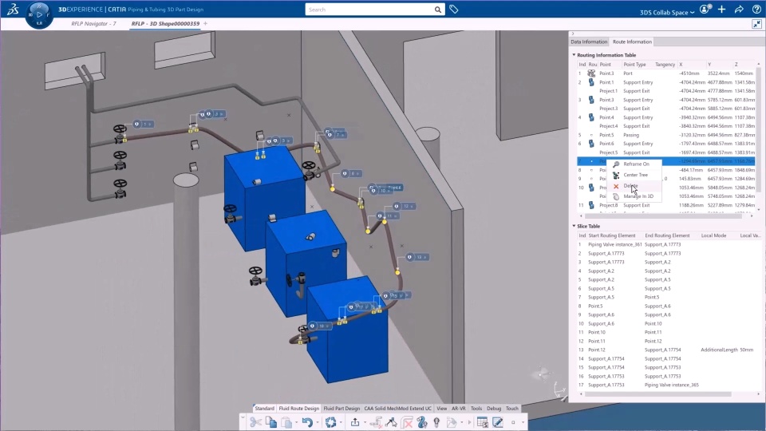This screenshot has width=766, height=431.
Task: Click the support icon in row 6
Action: [x=591, y=144]
